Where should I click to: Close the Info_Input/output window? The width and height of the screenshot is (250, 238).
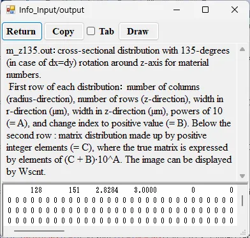(x=235, y=10)
